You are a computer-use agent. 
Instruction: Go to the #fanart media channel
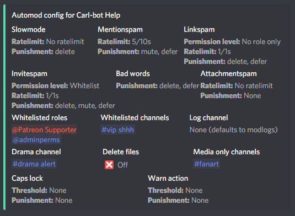point(206,164)
